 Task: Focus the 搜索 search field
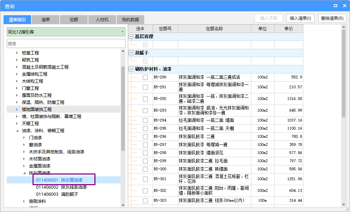tap(66, 43)
